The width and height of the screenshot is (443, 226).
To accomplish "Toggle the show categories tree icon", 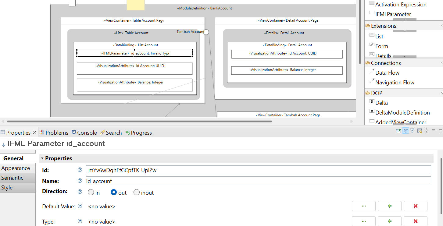I will tap(405, 131).
